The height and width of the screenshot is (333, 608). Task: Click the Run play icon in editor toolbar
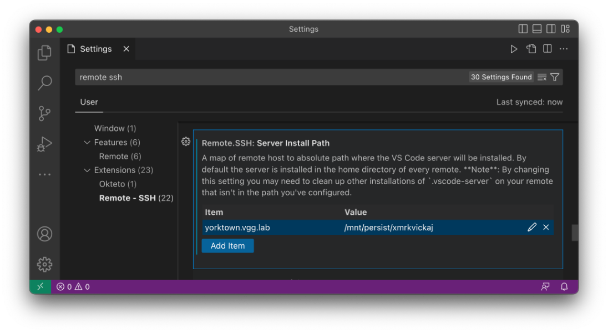coord(514,49)
